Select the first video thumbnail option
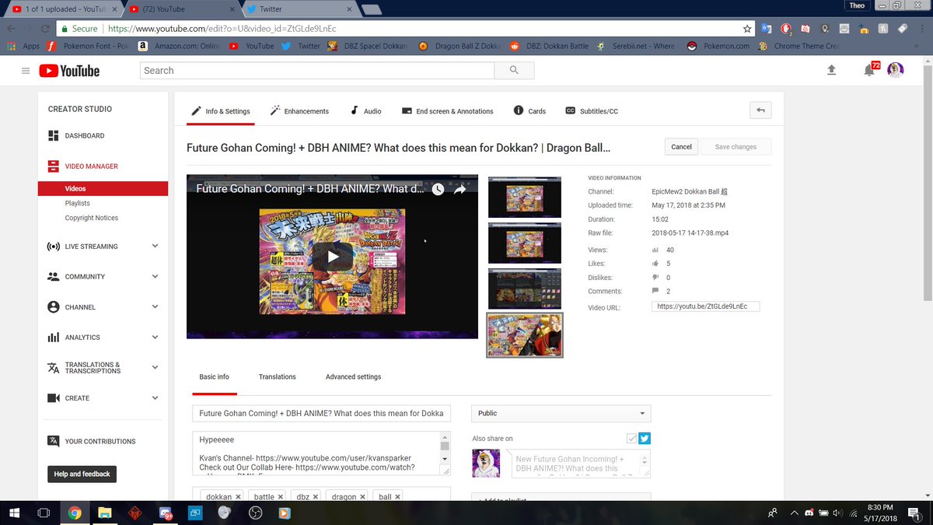Screen dimensions: 933x525 [524, 198]
